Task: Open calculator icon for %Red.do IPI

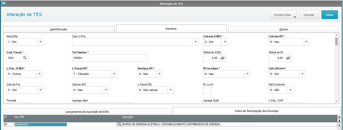Action: [x=288, y=58]
